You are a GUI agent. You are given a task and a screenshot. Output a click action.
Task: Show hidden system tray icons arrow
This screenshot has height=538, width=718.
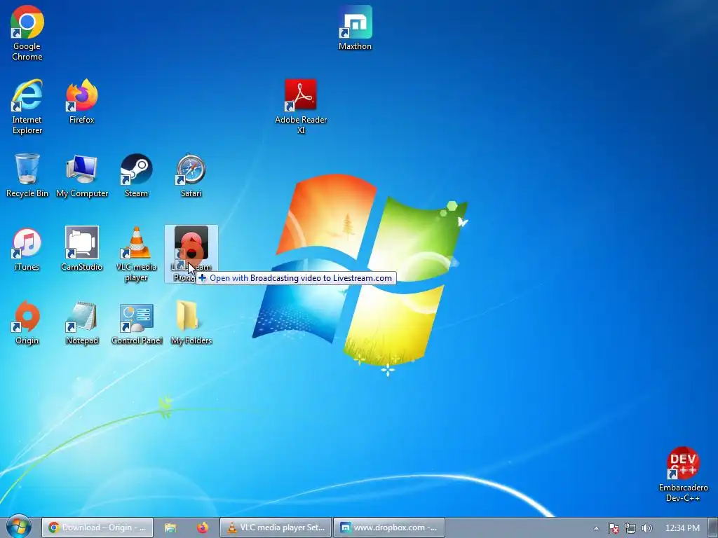(x=596, y=528)
